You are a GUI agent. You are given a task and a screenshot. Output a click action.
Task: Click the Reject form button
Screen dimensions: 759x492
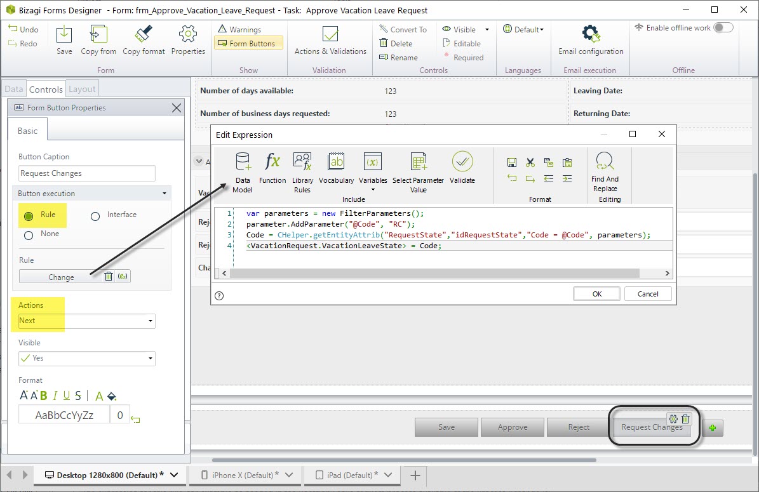pos(579,427)
